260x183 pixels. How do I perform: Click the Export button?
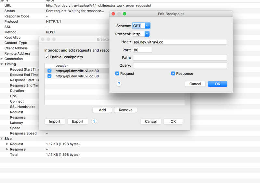pyautogui.click(x=78, y=121)
